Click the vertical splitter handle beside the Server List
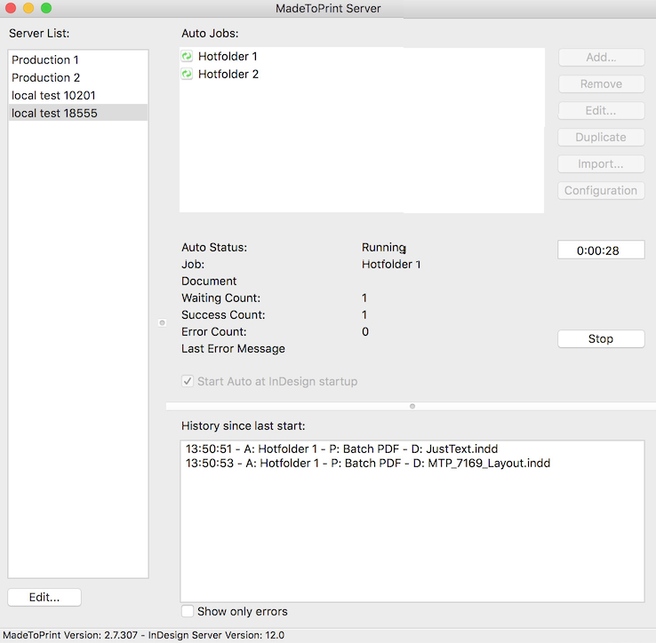 tap(163, 322)
